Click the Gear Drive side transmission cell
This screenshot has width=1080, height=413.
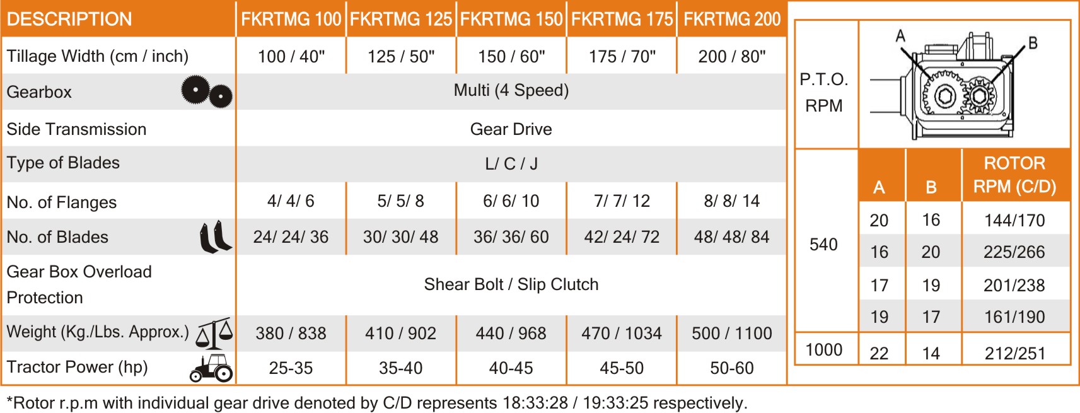(x=511, y=129)
